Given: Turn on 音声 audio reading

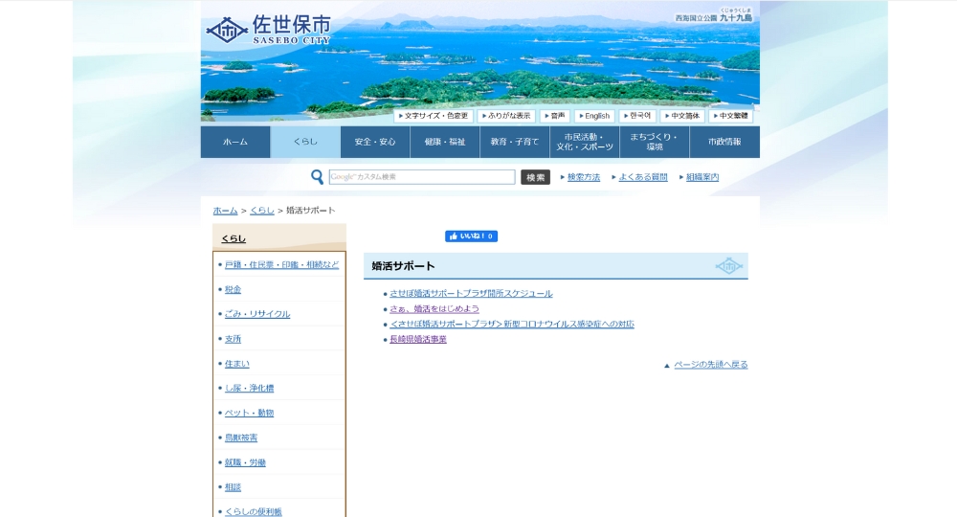Looking at the screenshot, I should (555, 116).
